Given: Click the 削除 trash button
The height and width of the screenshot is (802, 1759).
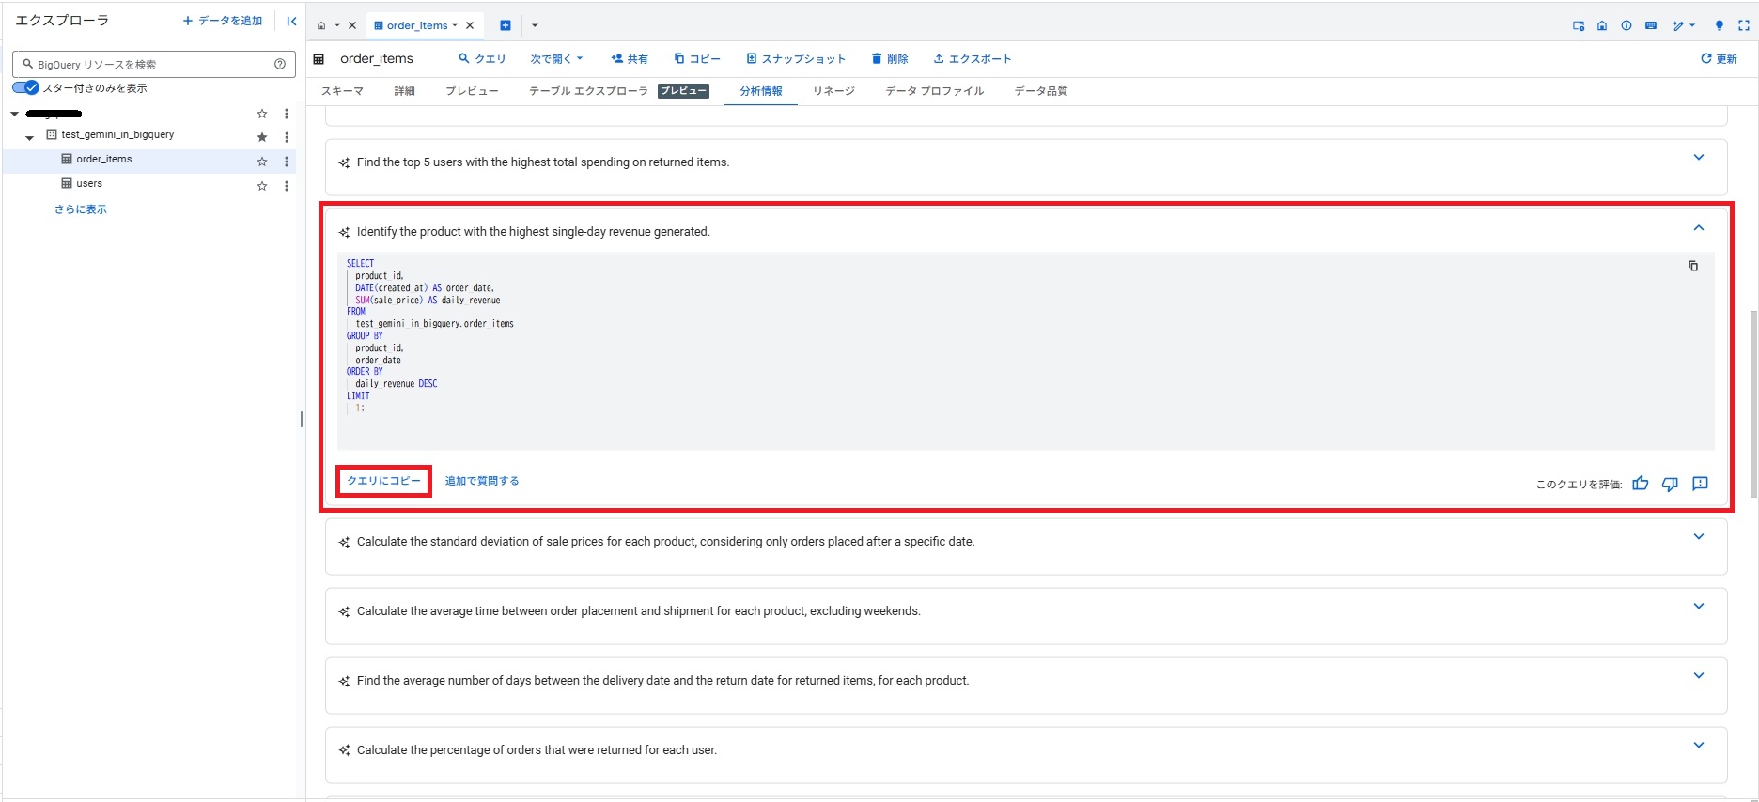Looking at the screenshot, I should [889, 58].
